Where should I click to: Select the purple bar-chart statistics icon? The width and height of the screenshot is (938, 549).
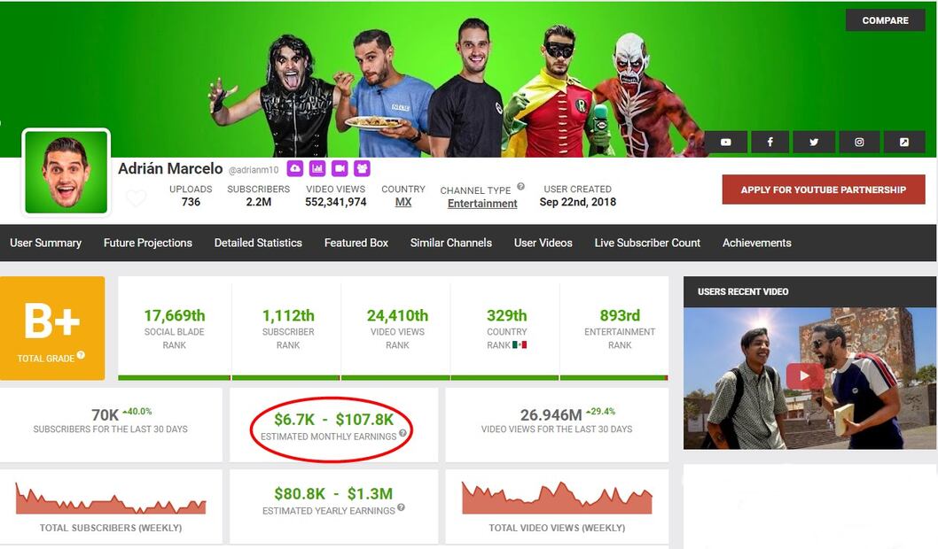pyautogui.click(x=317, y=167)
